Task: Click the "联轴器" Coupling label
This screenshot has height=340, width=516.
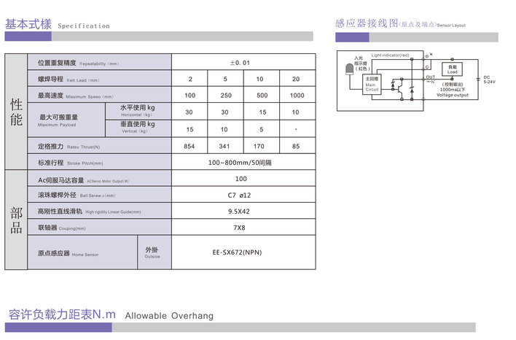Action: (61, 228)
